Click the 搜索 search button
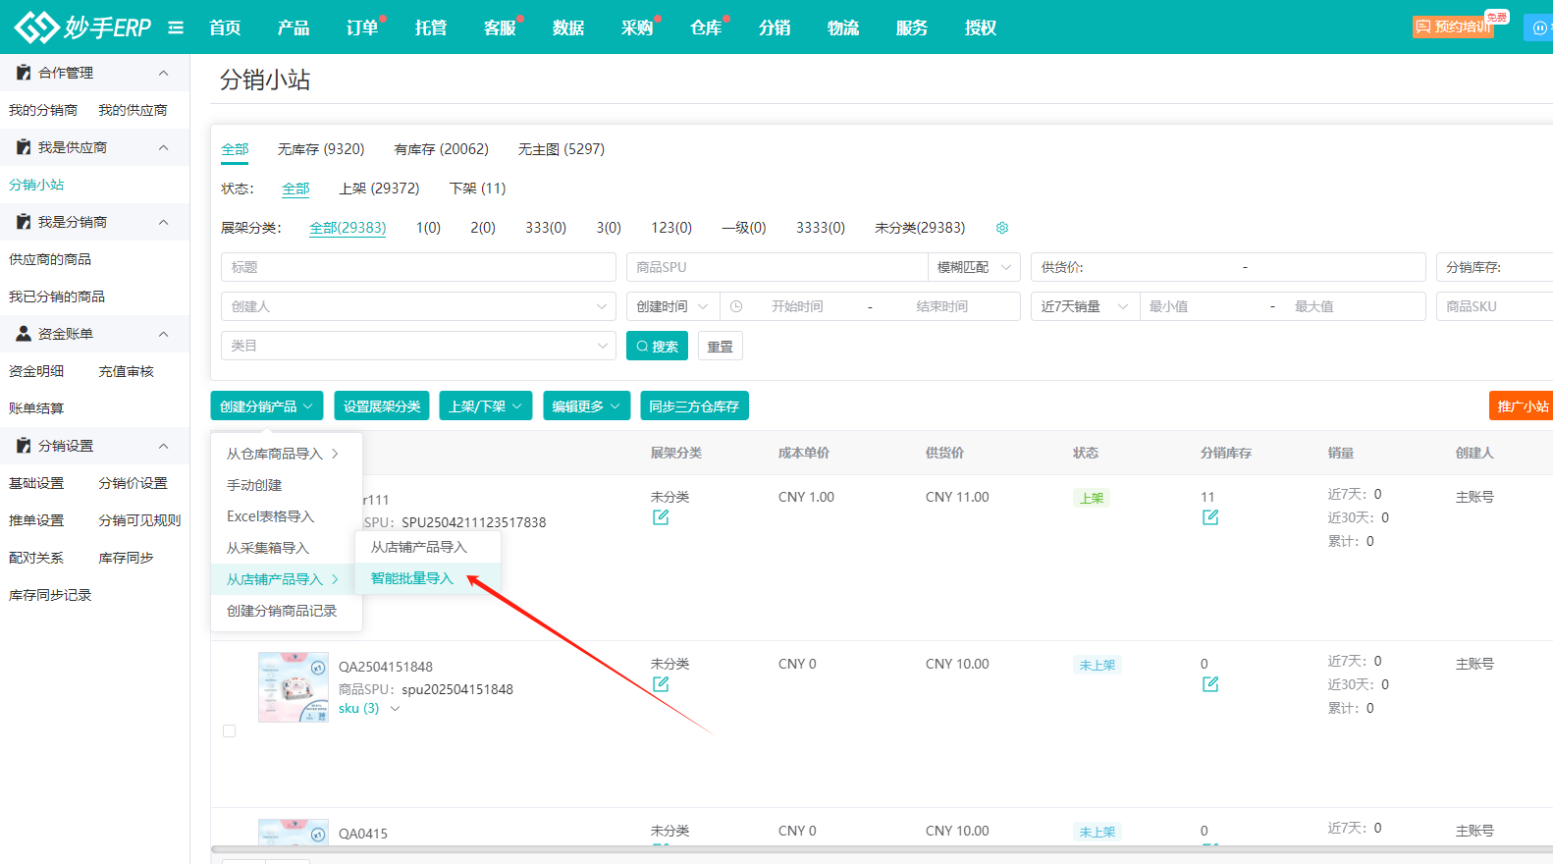Viewport: 1553px width, 864px height. (657, 347)
